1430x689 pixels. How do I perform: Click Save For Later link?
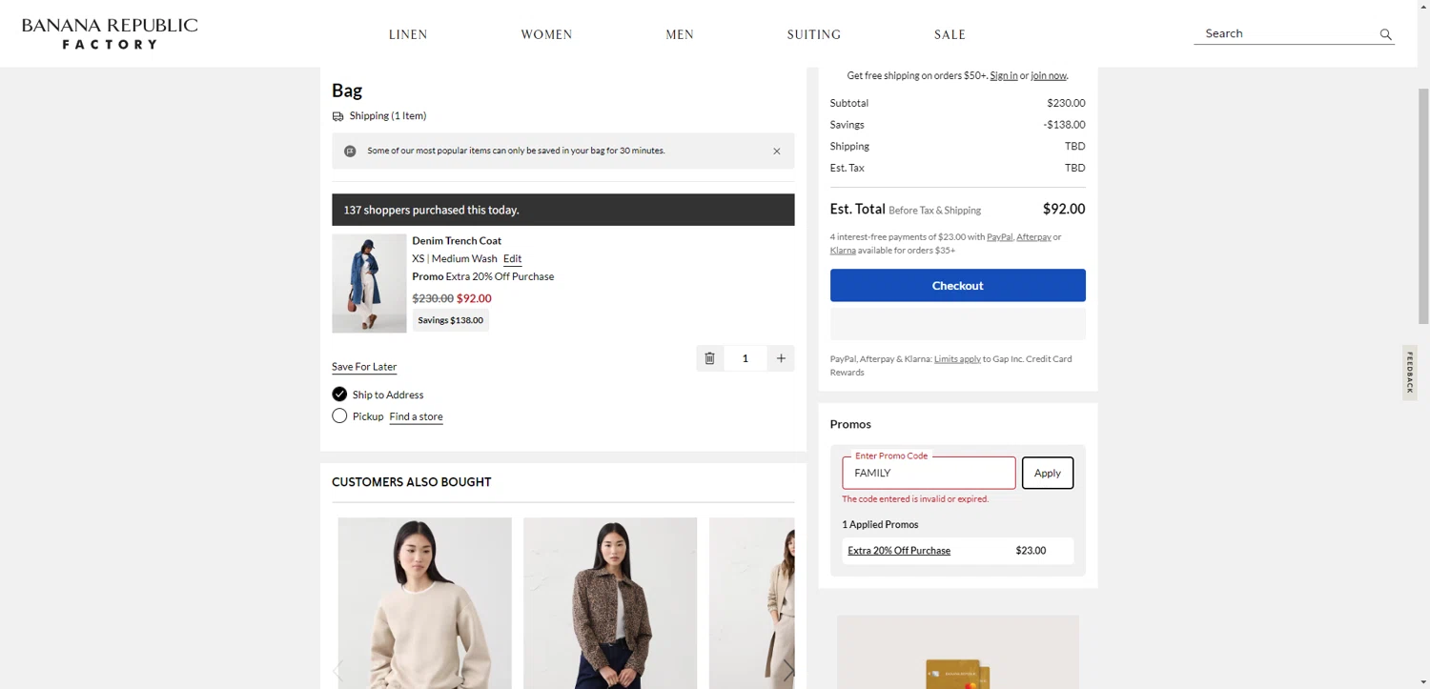coord(364,367)
